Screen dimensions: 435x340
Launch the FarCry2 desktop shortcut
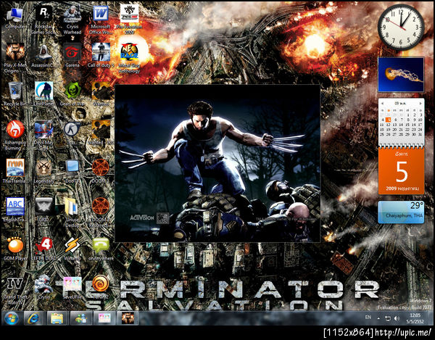[x=101, y=287]
